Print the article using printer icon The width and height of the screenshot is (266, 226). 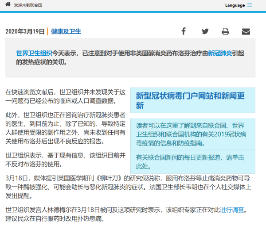click(x=225, y=31)
